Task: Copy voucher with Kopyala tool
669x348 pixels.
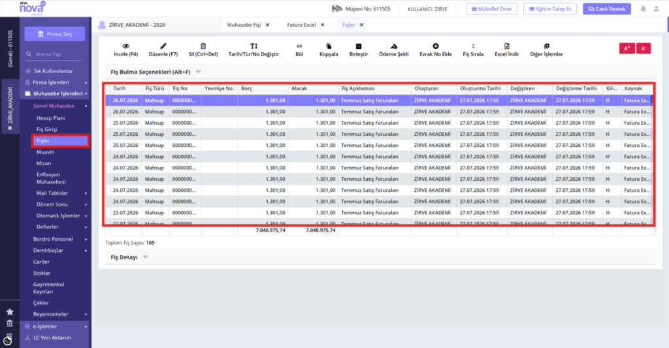Action: click(x=329, y=50)
